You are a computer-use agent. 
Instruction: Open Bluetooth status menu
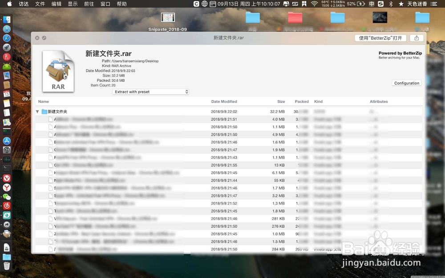[x=391, y=4]
